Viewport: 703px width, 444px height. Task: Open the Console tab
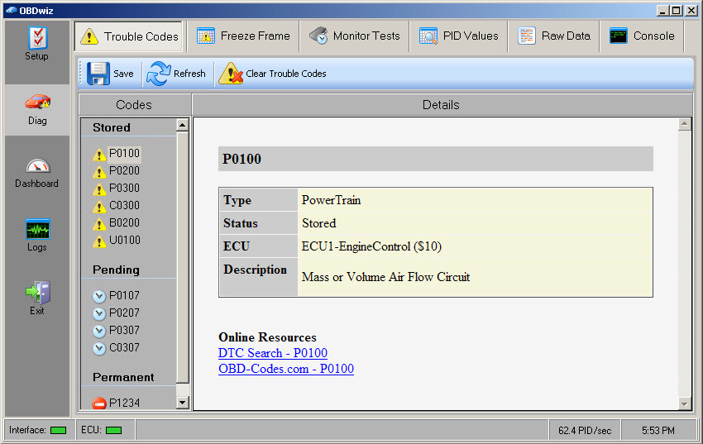point(642,36)
